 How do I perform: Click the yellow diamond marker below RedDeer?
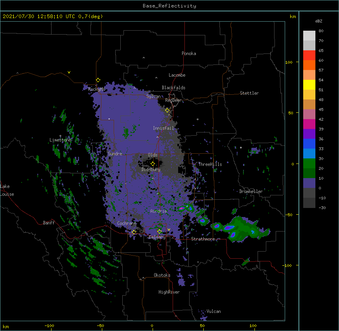(168, 110)
